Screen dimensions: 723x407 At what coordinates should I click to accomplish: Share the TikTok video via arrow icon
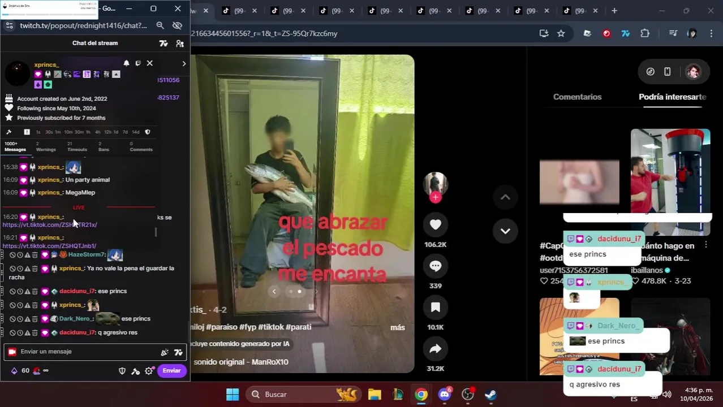pos(435,349)
